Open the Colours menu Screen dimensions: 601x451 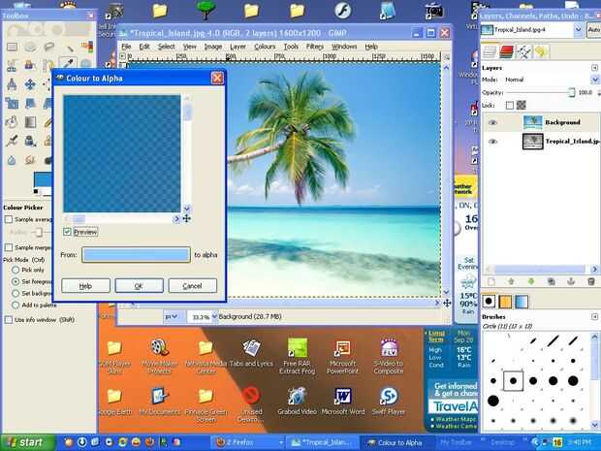pos(265,47)
